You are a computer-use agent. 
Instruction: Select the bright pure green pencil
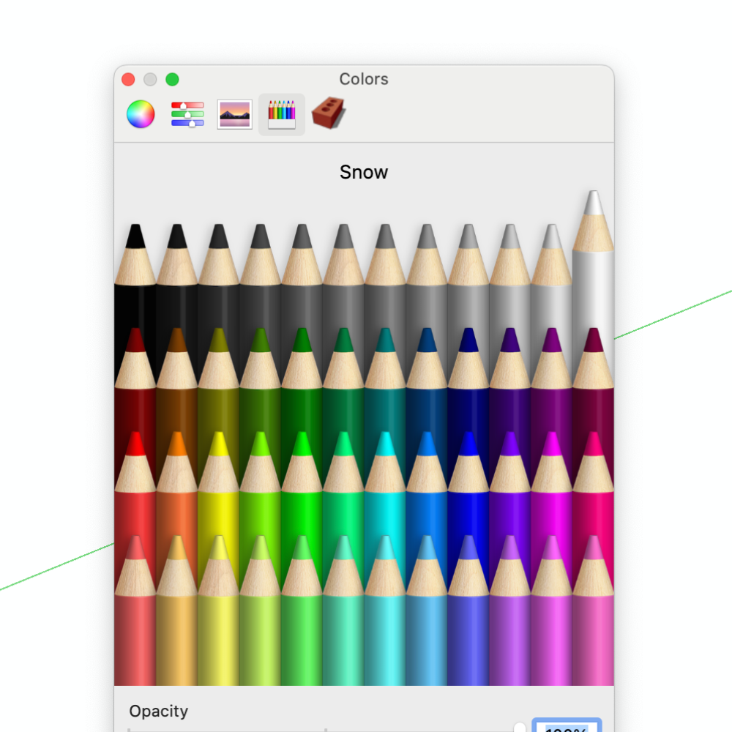302,482
